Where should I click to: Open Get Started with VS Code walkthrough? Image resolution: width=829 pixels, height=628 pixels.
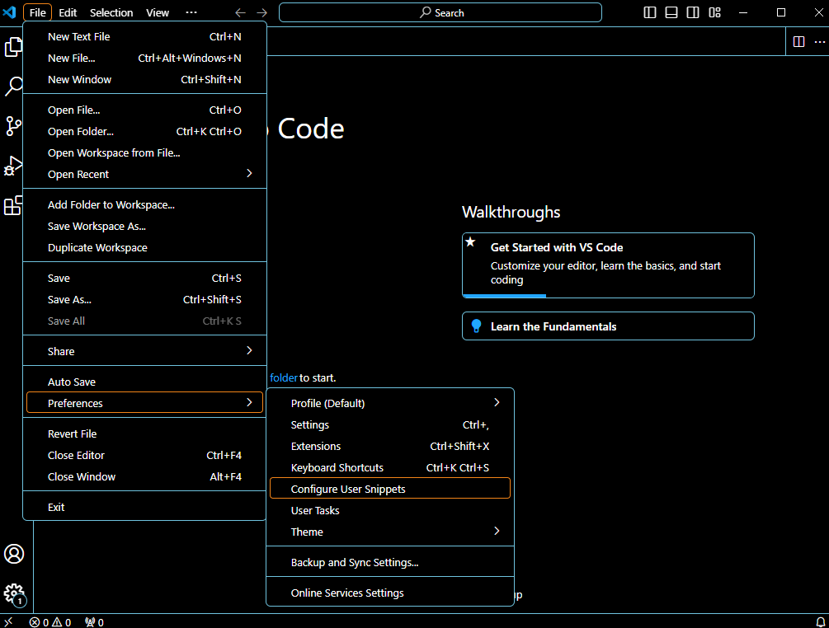point(608,265)
